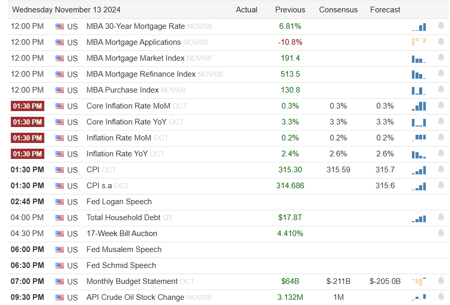Click bell icon for API Crude Oil Stock Change

pos(441,297)
